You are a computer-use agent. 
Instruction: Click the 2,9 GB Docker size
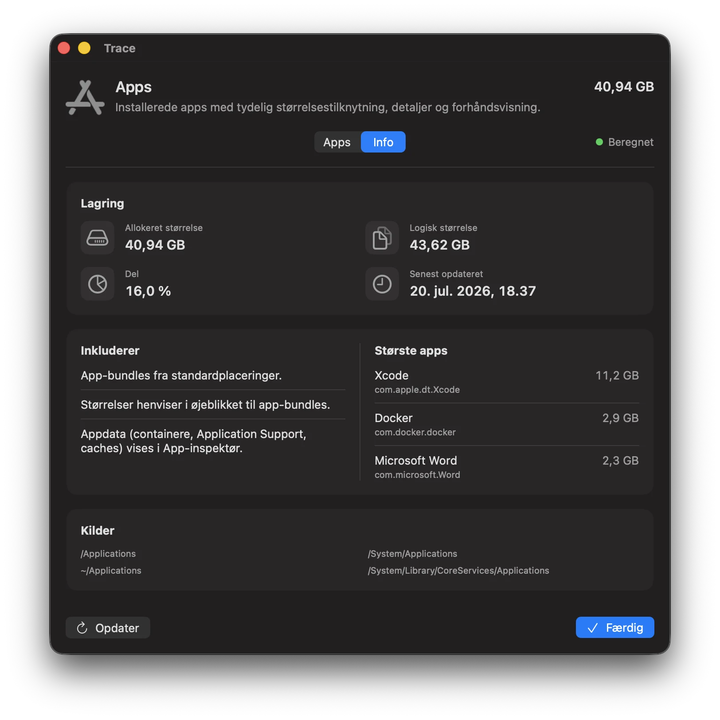click(621, 418)
